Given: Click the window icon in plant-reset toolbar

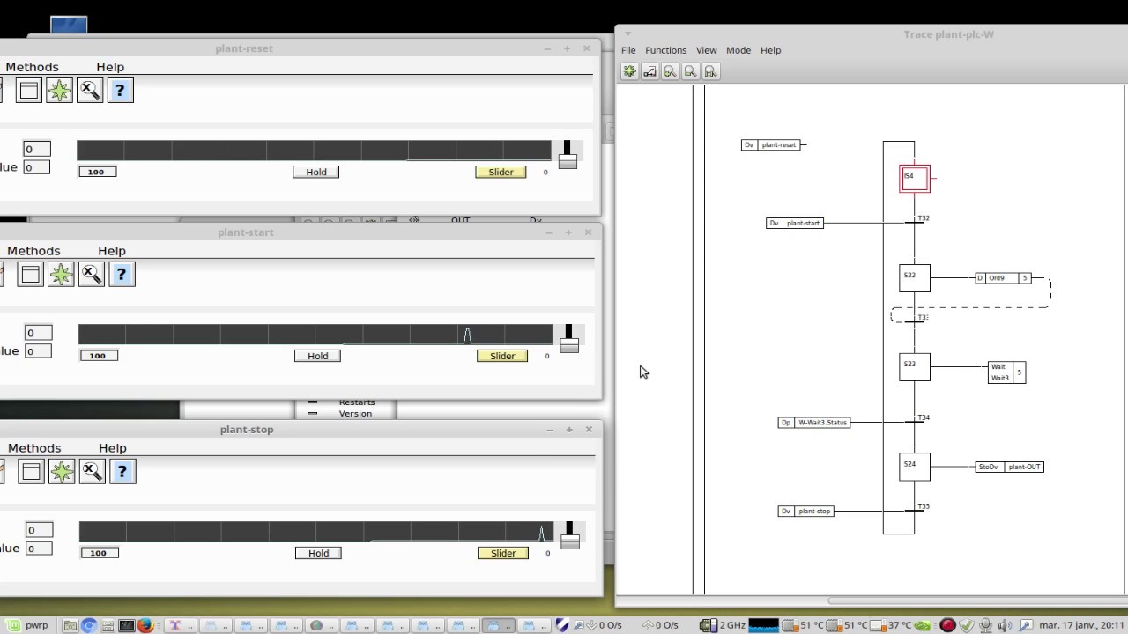Looking at the screenshot, I should point(29,90).
